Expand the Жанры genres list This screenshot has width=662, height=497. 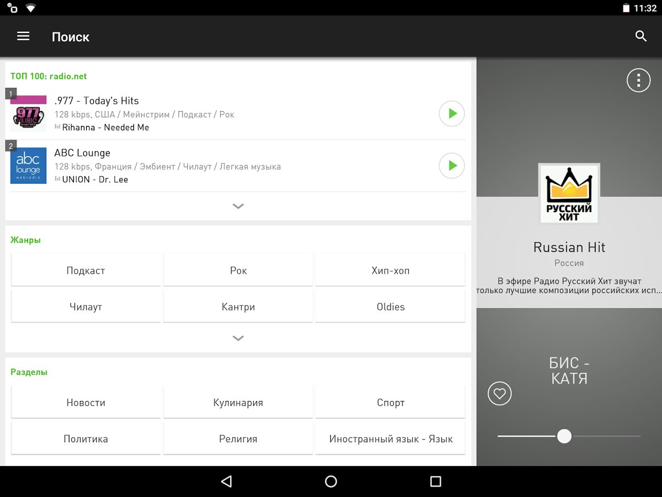238,338
